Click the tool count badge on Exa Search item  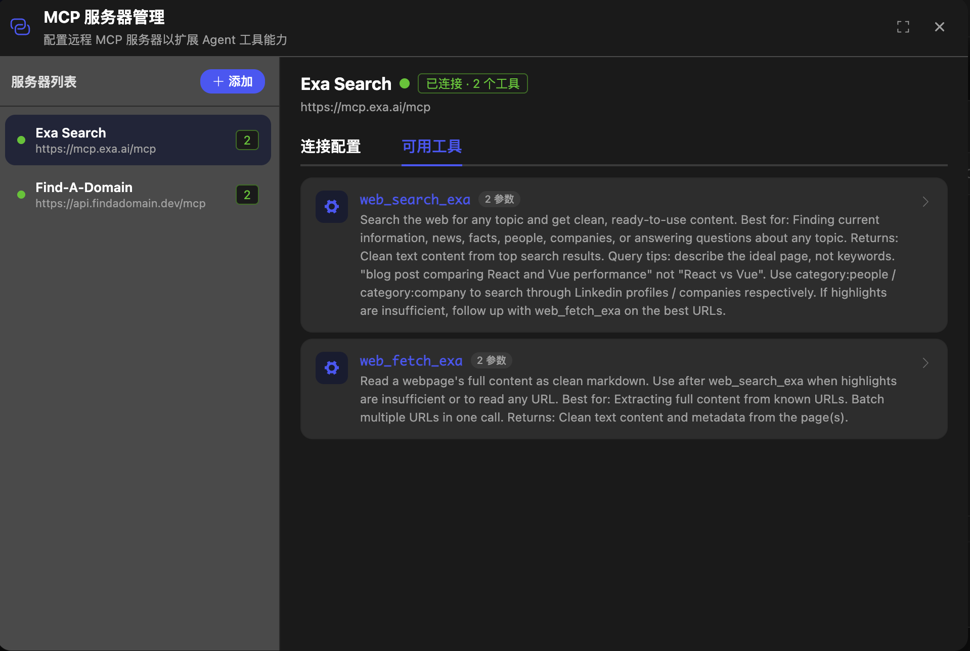point(247,140)
